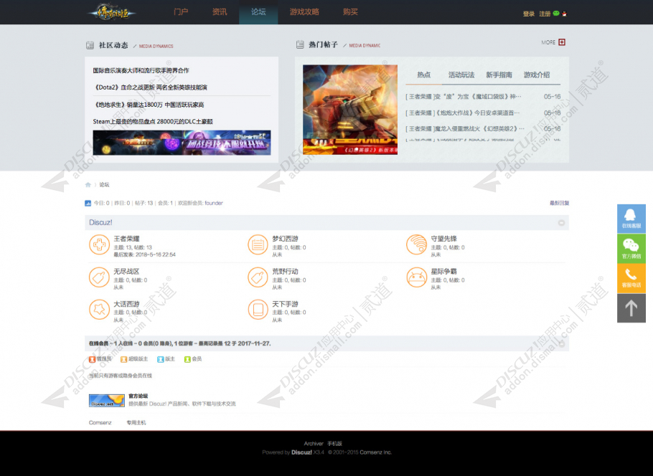Viewport: 653px width, 476px height.
Task: Click the 星际争霸 android forum icon
Action: 416,277
